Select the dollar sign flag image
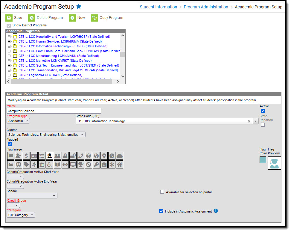Screen dimensions: 291x232 click(x=26, y=156)
